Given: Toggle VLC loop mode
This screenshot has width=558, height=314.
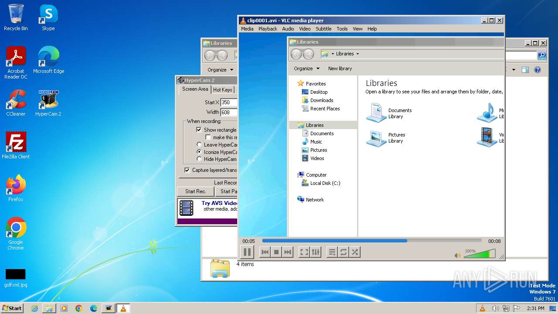Looking at the screenshot, I should 344,252.
